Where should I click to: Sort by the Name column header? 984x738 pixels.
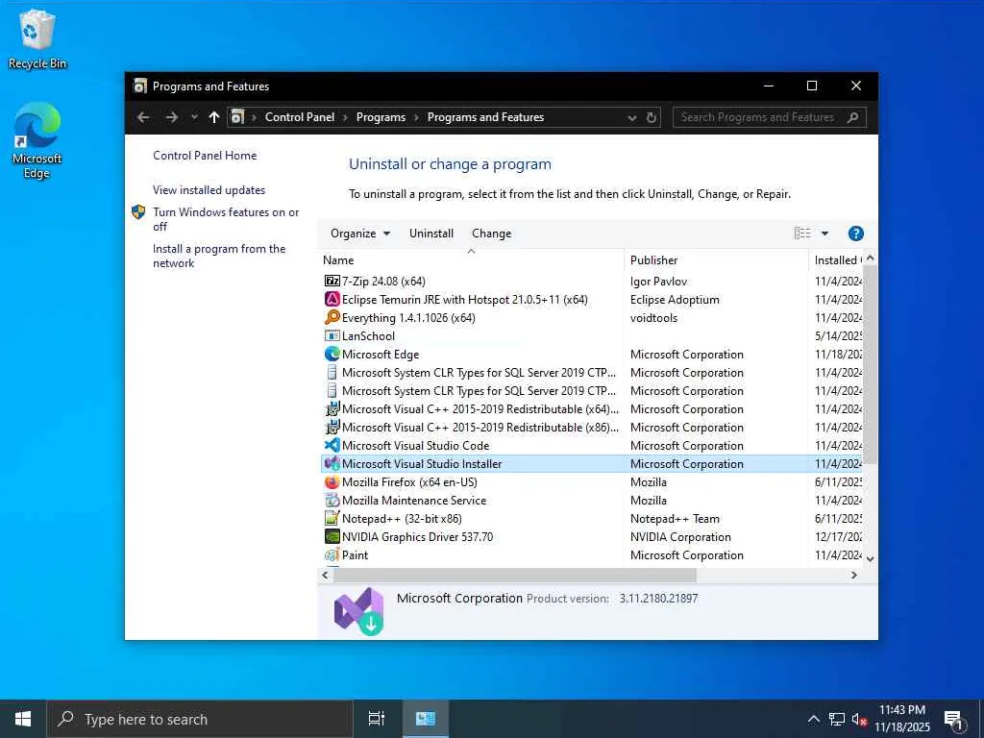point(471,260)
